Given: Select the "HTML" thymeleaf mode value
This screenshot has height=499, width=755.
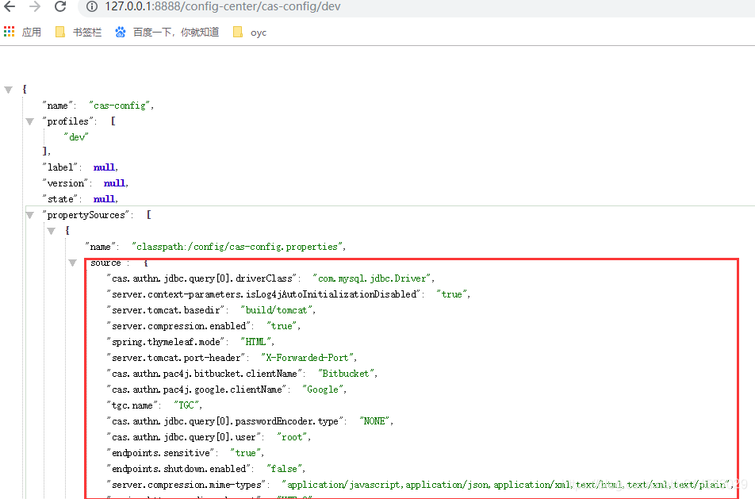Looking at the screenshot, I should (x=255, y=342).
